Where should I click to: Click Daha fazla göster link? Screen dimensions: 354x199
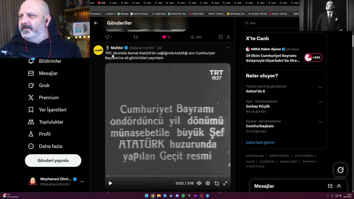tap(260, 143)
